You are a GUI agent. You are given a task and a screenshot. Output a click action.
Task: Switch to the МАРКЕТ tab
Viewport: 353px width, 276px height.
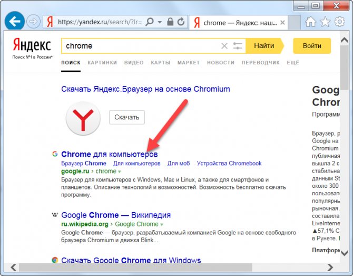189,63
